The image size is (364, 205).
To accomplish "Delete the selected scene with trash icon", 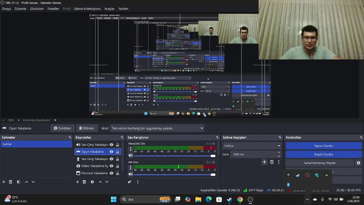I will (x=11, y=182).
